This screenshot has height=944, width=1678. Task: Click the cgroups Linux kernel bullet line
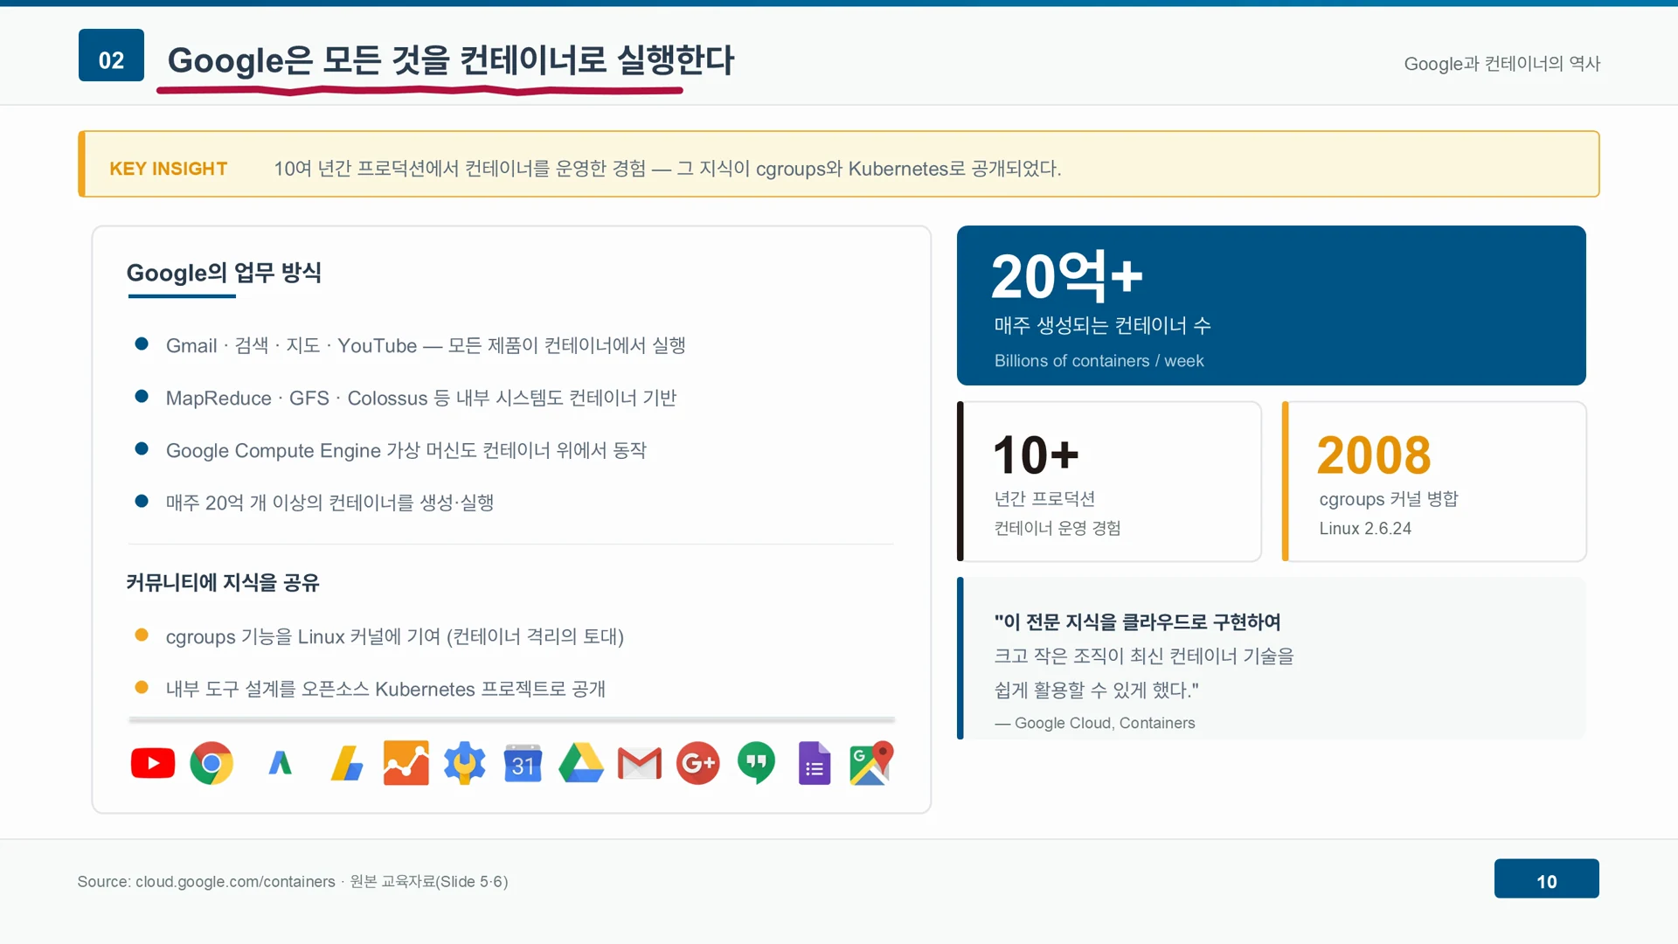click(x=395, y=636)
